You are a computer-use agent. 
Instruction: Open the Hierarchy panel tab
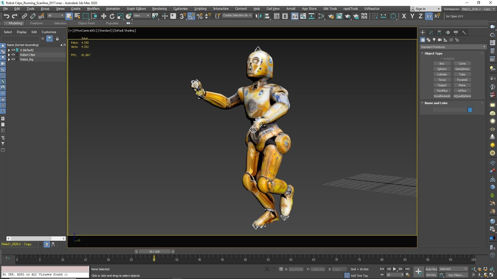(x=439, y=33)
